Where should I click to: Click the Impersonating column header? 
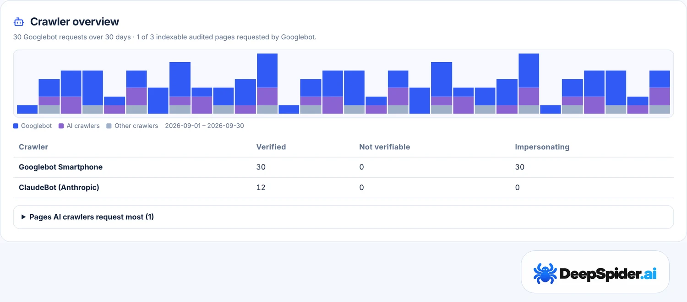[542, 147]
